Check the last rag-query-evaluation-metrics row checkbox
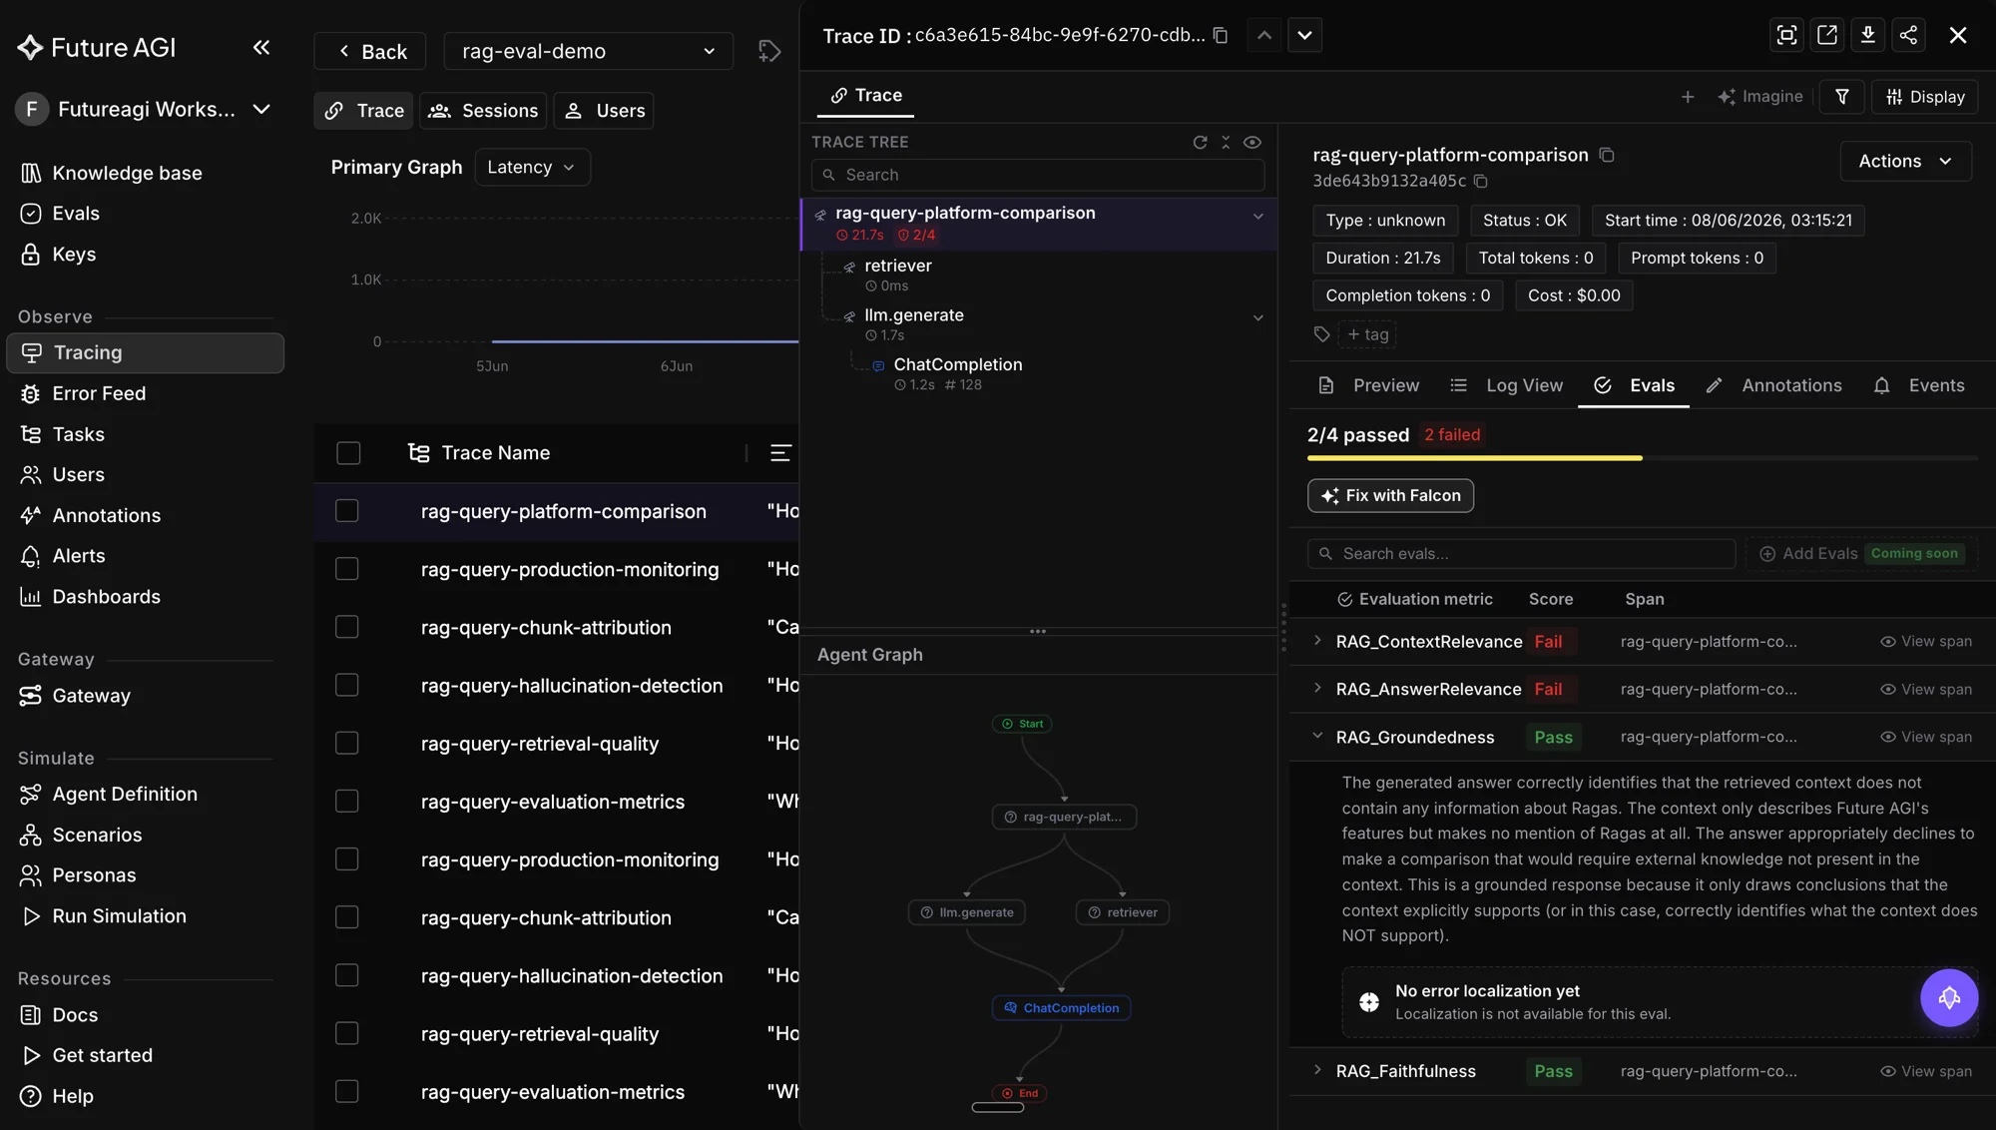Viewport: 1996px width, 1130px height. (x=346, y=1092)
